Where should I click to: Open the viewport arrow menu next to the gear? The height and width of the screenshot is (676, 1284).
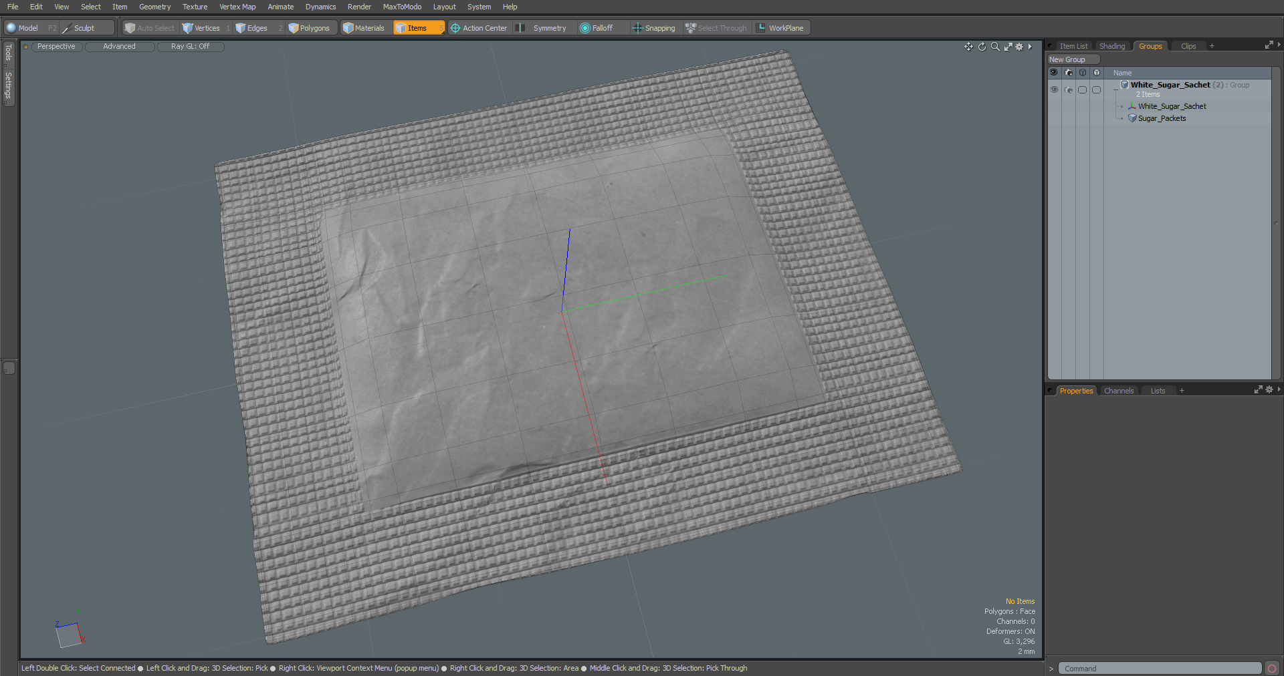(1030, 47)
